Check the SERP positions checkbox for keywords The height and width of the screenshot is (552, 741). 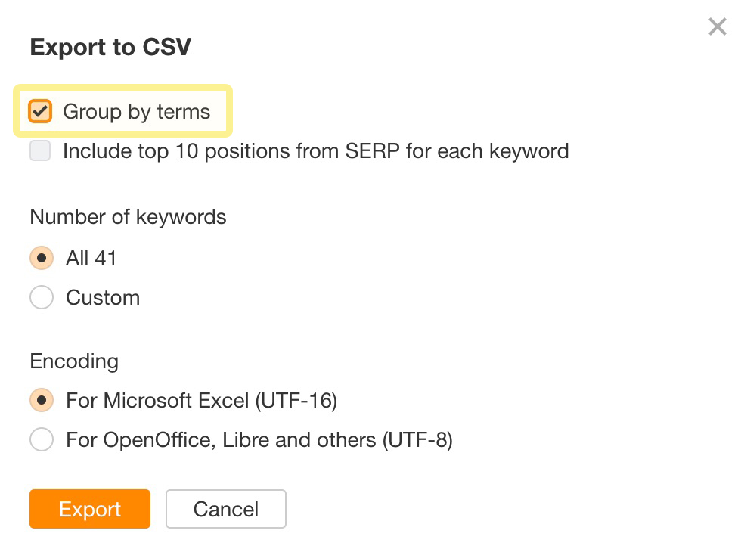[40, 150]
